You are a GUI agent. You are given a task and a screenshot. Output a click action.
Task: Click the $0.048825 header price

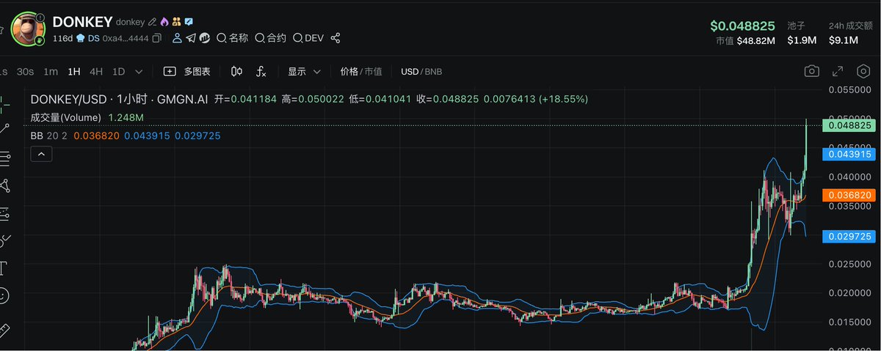coord(742,25)
